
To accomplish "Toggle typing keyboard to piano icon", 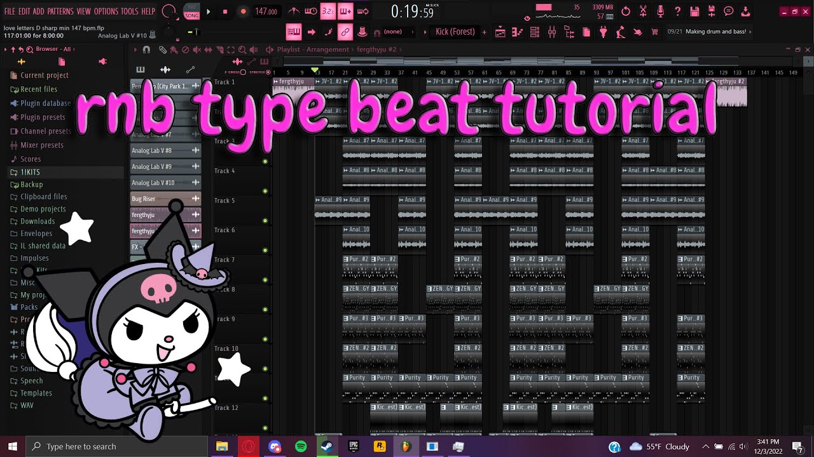I will (x=294, y=32).
